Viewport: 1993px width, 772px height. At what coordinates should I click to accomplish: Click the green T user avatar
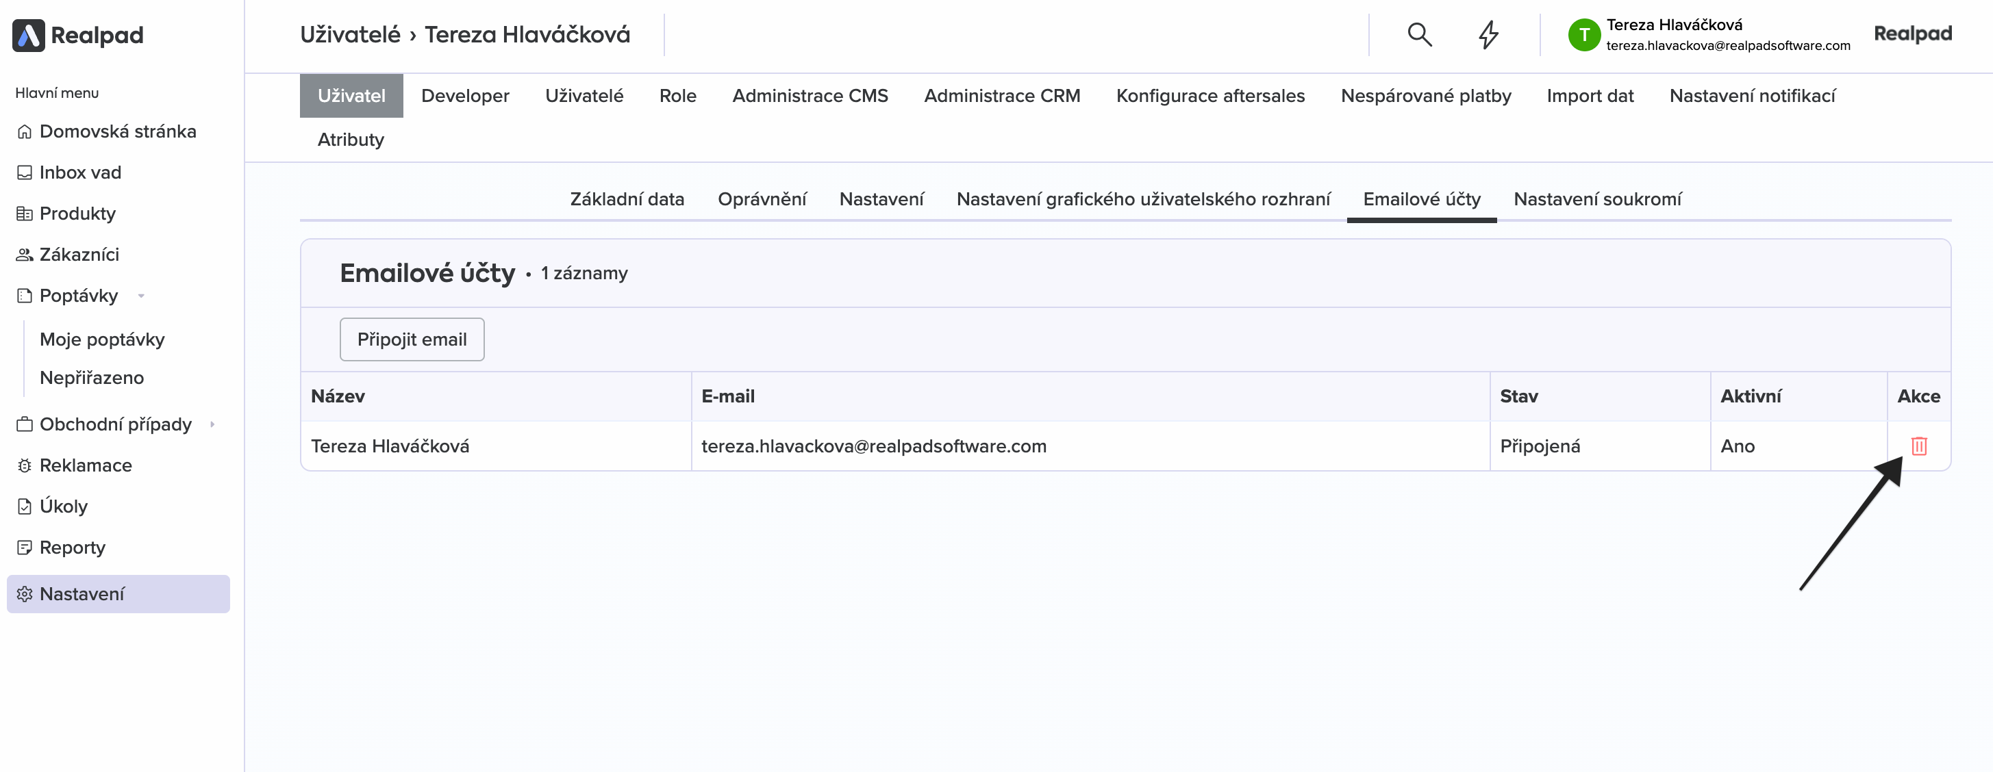[1583, 35]
